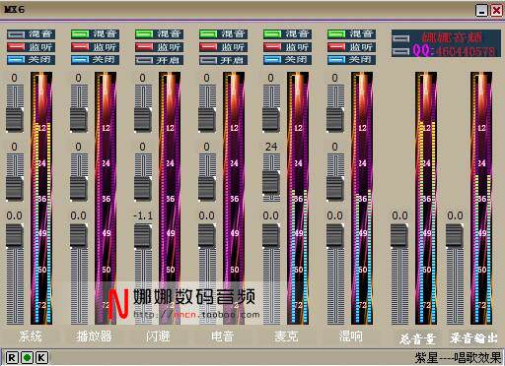Click the 总音量 label

tap(417, 338)
